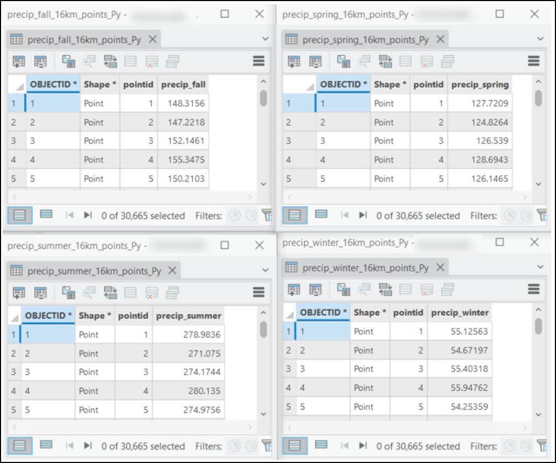Click Select By Attributes icon in winter table
Image resolution: width=556 pixels, height=463 pixels.
pyautogui.click(x=343, y=289)
